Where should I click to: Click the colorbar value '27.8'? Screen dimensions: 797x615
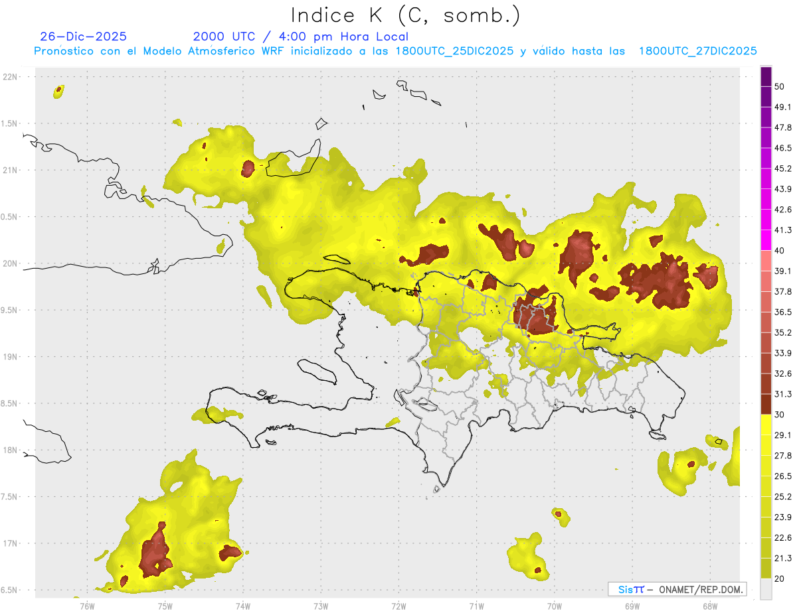click(783, 456)
